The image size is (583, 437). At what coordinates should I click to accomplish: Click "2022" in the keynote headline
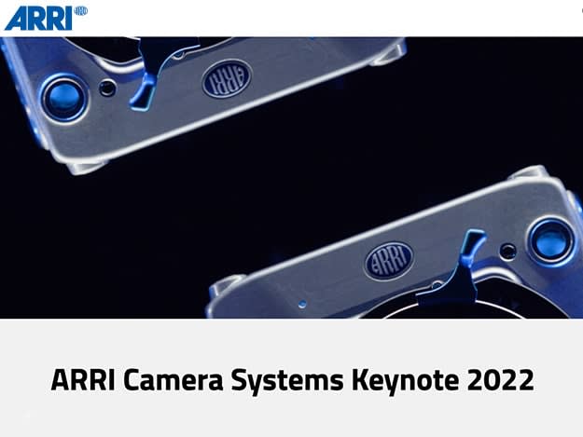[x=503, y=379]
